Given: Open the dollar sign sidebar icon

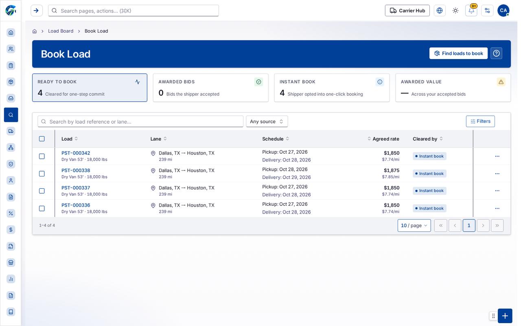Looking at the screenshot, I should (x=11, y=230).
